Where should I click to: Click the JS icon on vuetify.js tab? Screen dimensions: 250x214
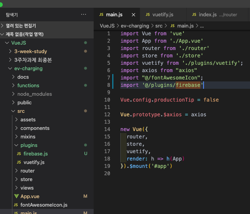(148, 15)
